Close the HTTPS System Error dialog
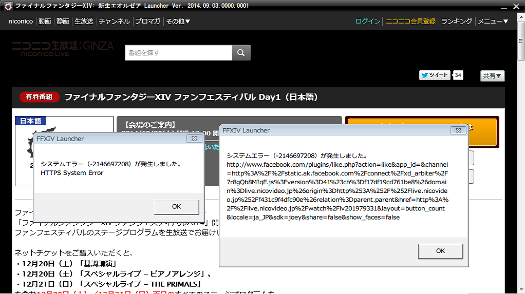The height and width of the screenshot is (294, 525). 194,139
